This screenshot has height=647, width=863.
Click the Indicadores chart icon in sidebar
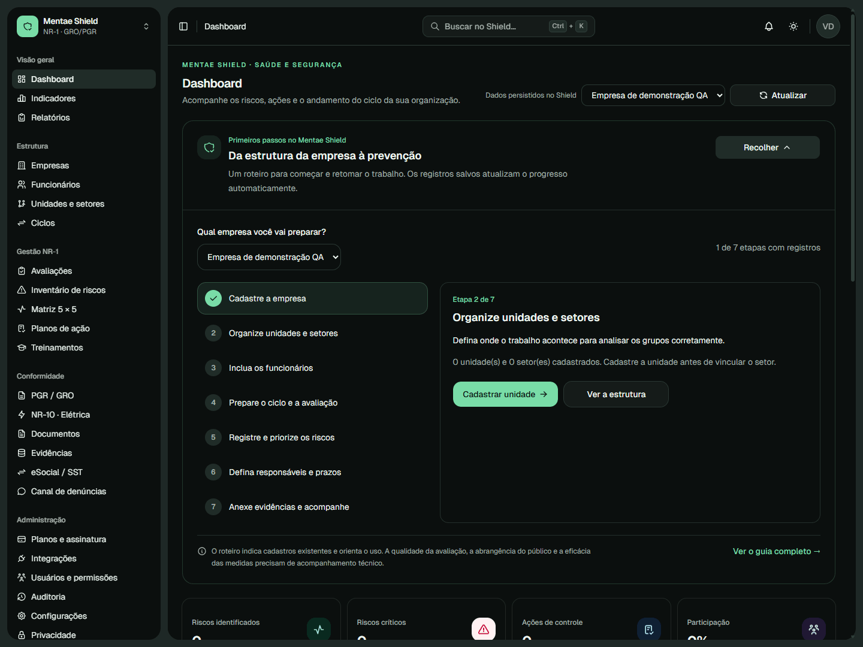[x=22, y=98]
